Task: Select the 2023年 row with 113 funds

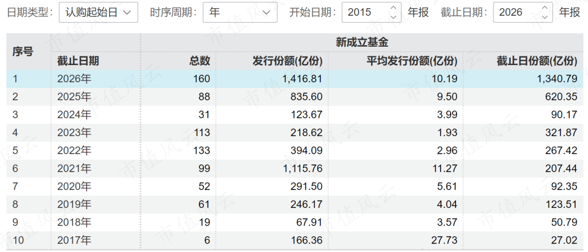Action: pyautogui.click(x=295, y=133)
